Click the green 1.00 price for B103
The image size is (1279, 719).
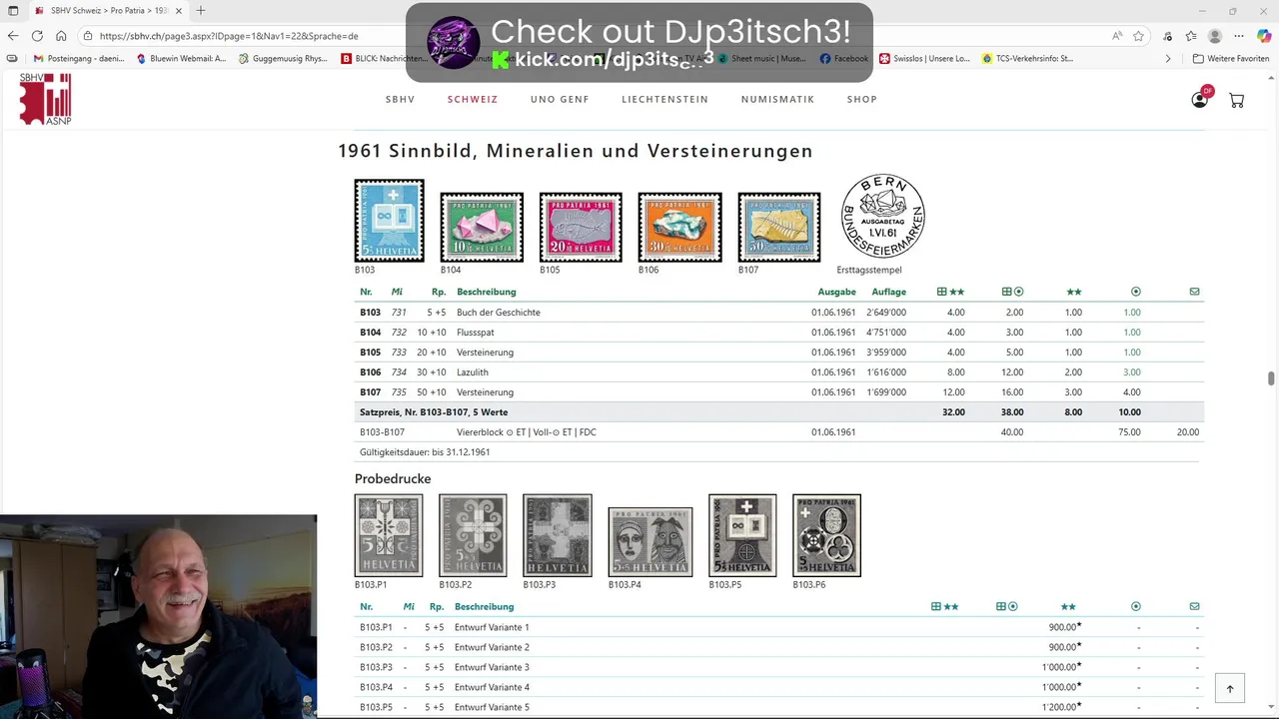[1131, 313]
